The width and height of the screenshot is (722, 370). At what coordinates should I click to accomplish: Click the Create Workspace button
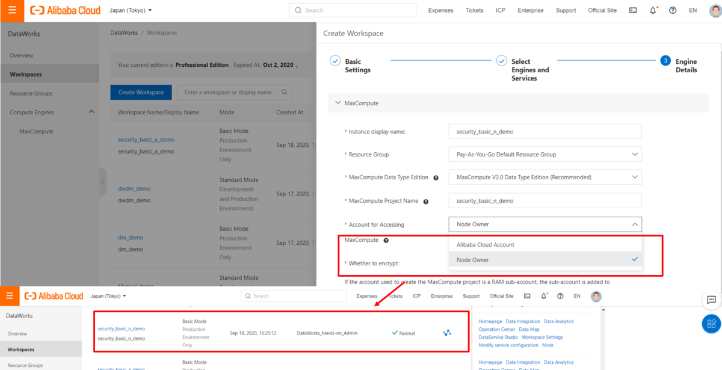(141, 92)
